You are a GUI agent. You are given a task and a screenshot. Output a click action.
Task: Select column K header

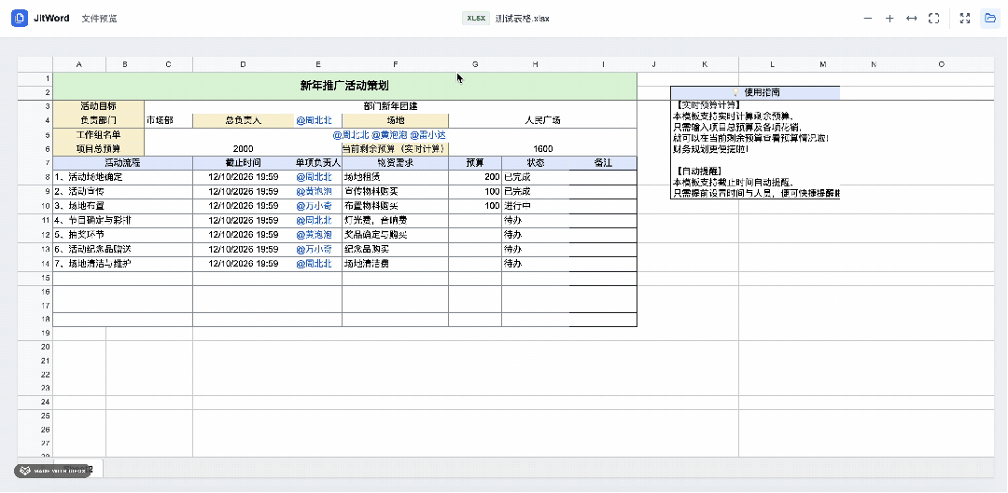[704, 64]
